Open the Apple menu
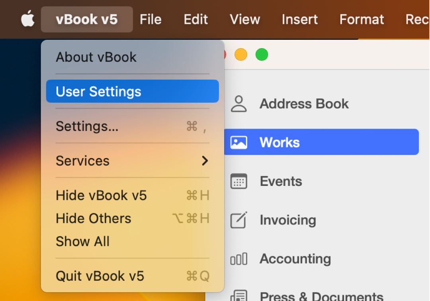430x301 pixels. click(27, 19)
